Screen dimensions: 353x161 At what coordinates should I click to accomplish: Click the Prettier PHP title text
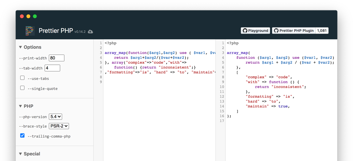[x=56, y=31]
